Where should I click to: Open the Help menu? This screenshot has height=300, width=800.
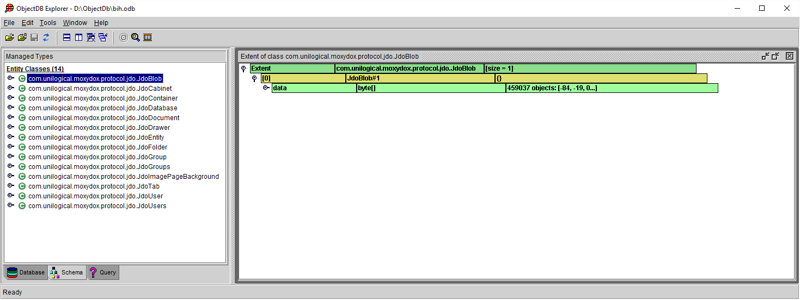tap(101, 23)
